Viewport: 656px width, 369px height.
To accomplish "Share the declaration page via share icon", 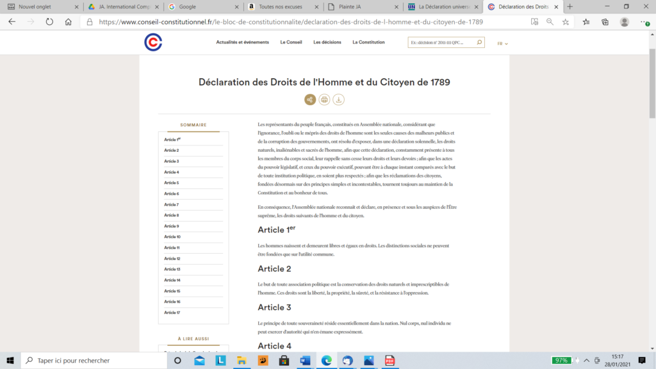I will point(310,99).
